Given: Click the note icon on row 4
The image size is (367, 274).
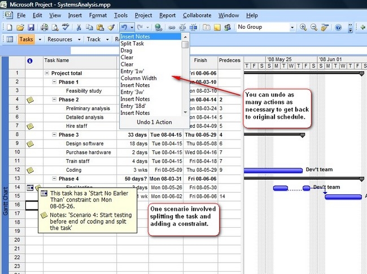Looking at the screenshot, I should click(x=30, y=99).
